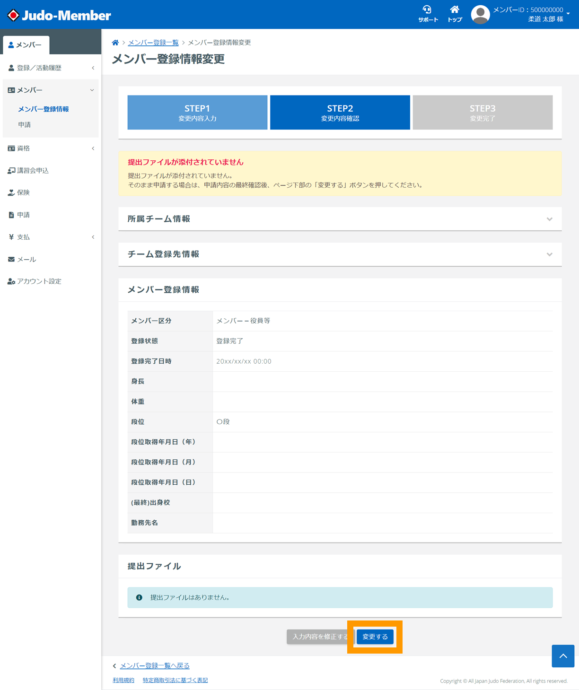The image size is (579, 690).
Task: Click the 講習会申込 icon in sidebar
Action: tap(11, 171)
